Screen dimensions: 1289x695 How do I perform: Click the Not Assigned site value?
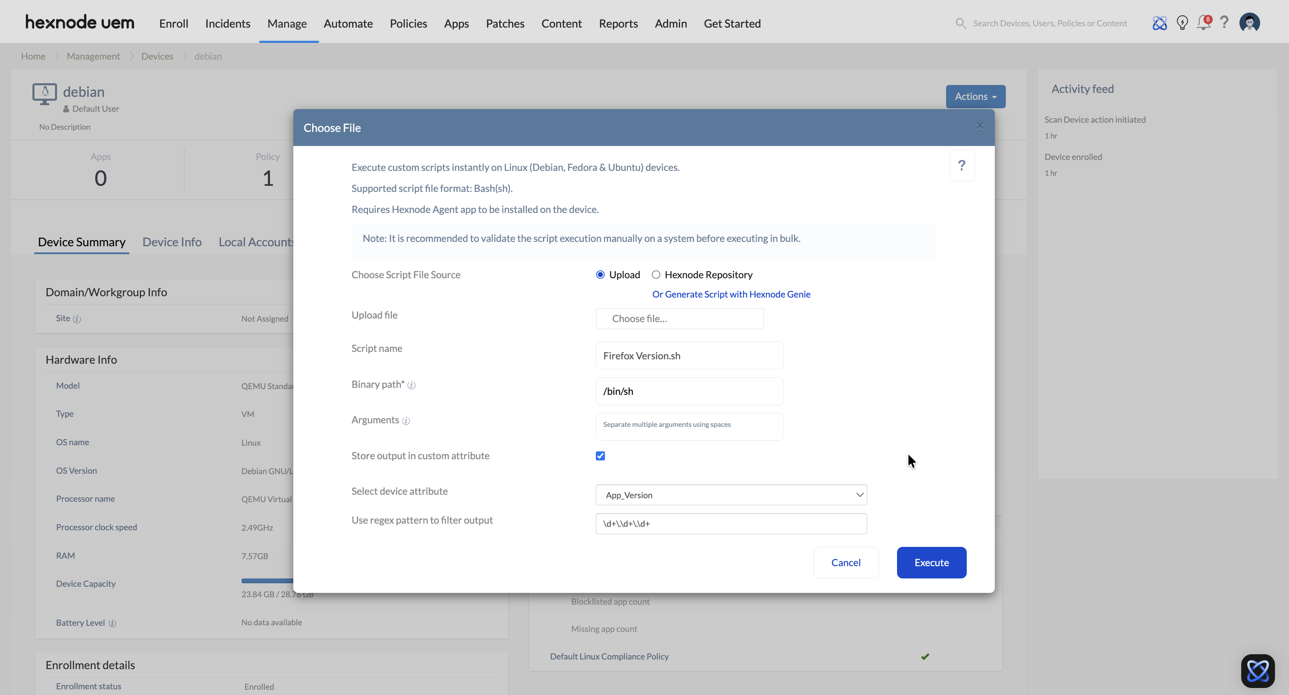tap(265, 319)
